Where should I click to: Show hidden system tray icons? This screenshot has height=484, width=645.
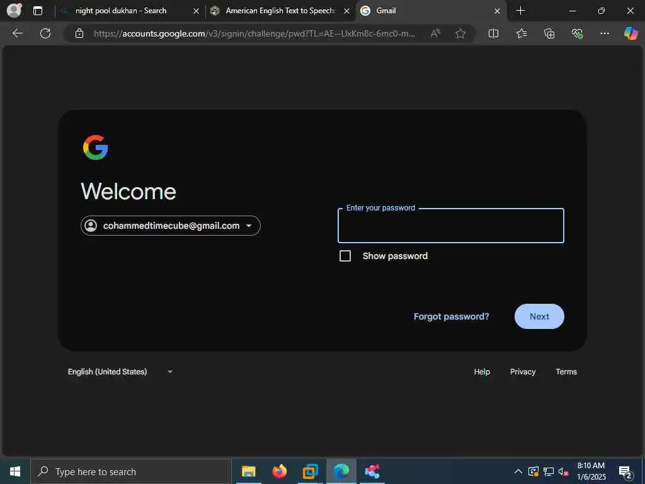click(x=518, y=471)
